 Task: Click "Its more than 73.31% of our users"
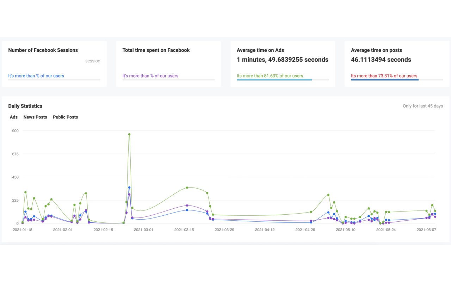[384, 76]
